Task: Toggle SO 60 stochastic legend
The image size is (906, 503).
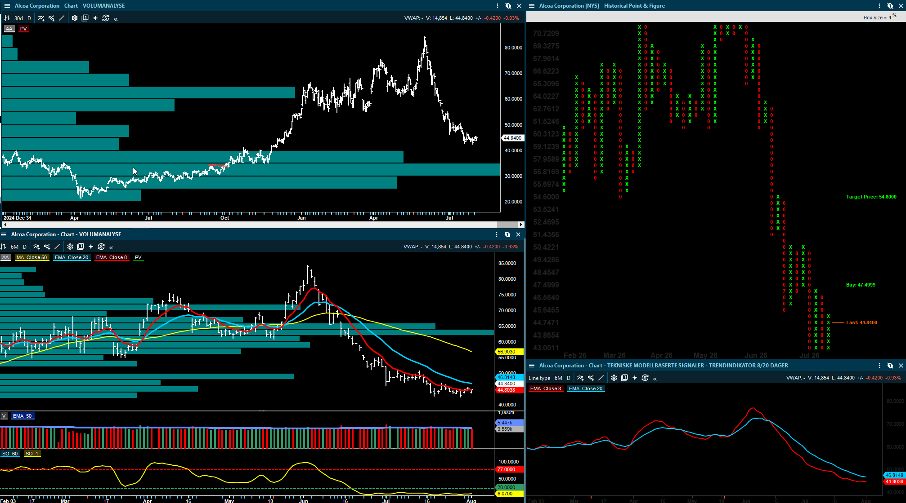Action: tap(10, 454)
